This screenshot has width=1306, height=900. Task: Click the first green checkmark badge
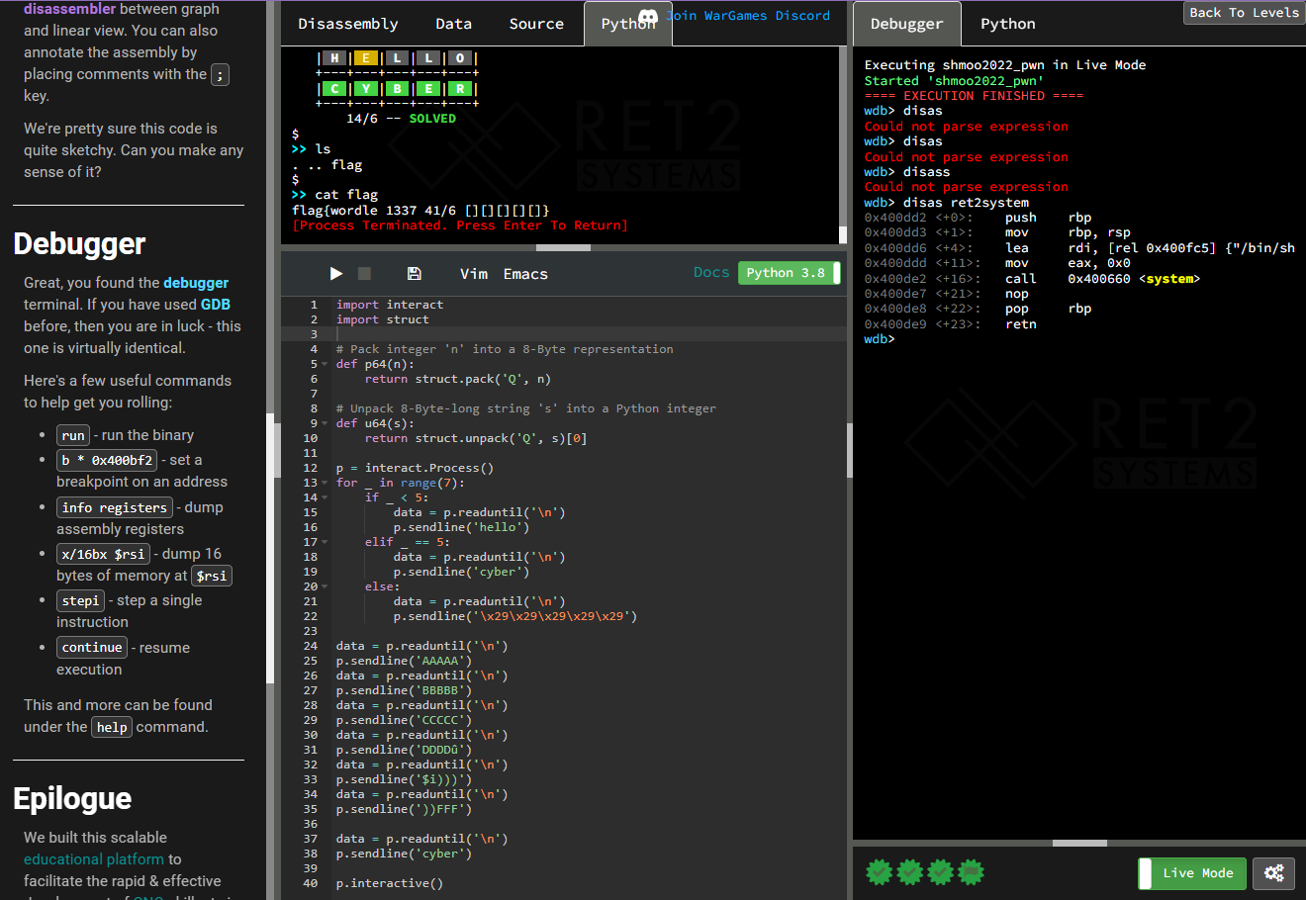coord(879,871)
